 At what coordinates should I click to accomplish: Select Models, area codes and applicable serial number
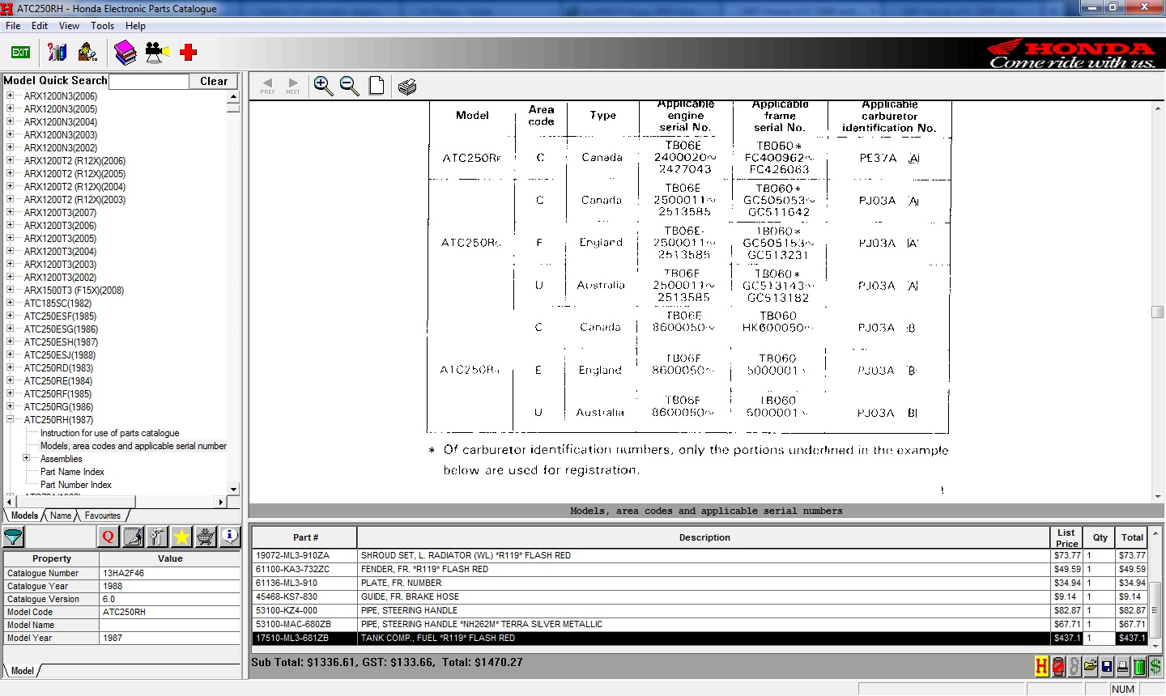134,446
